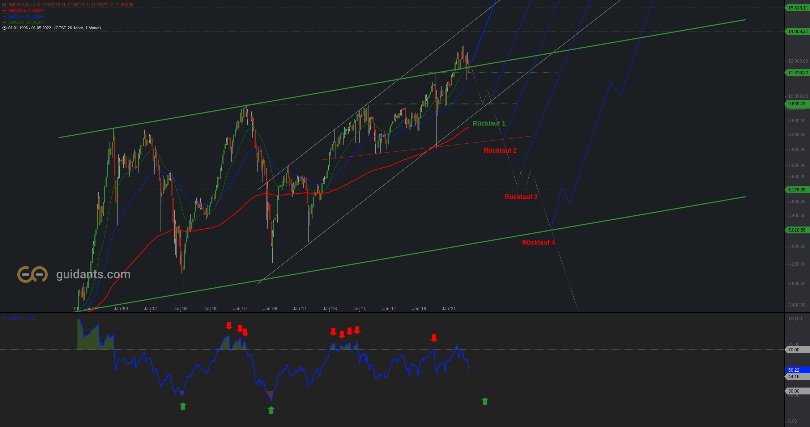The height and width of the screenshot is (427, 810).
Task: Click the Jan '13 time axis label
Action: (330, 309)
